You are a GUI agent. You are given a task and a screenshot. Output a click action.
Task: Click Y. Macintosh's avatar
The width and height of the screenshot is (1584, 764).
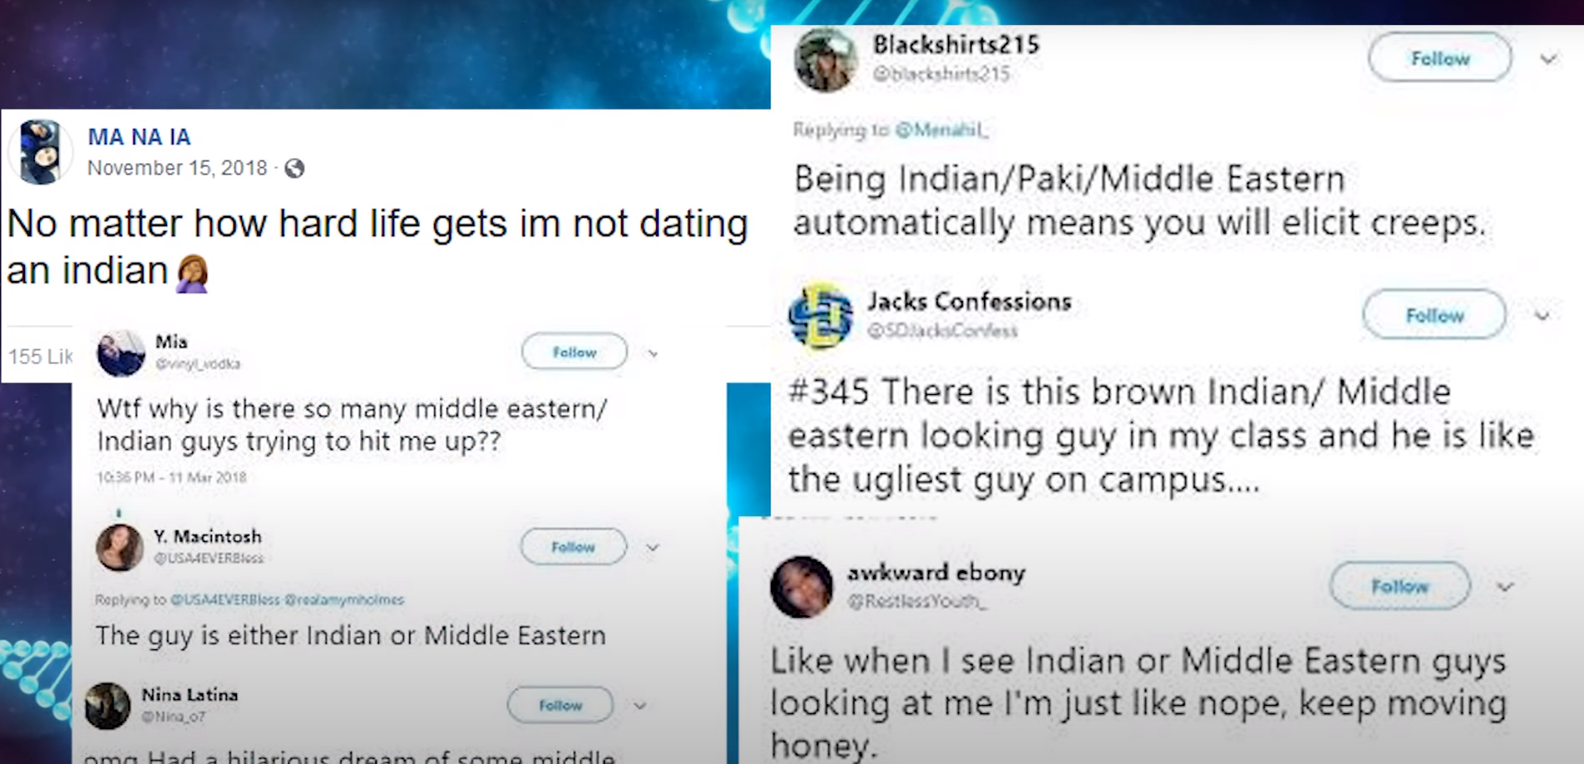point(120,547)
